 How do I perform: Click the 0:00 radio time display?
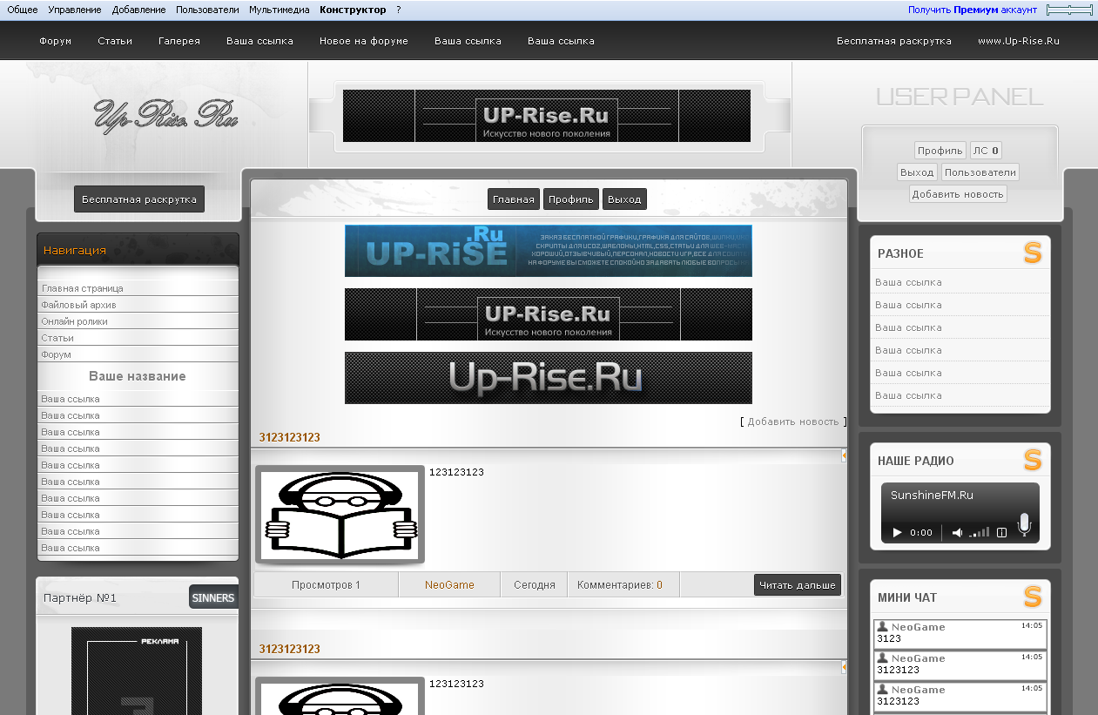click(921, 532)
